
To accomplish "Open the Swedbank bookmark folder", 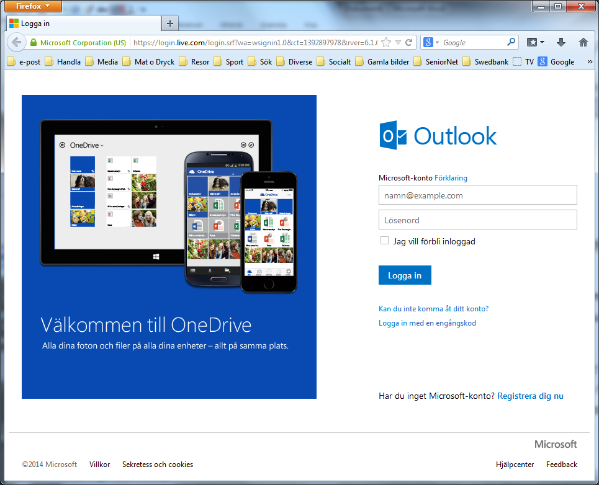I will (485, 62).
